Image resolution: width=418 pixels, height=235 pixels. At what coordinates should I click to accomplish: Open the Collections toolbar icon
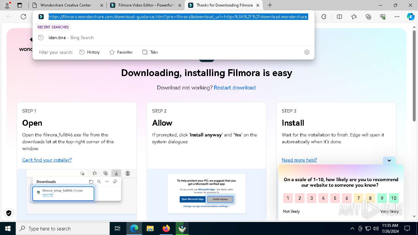(x=368, y=17)
